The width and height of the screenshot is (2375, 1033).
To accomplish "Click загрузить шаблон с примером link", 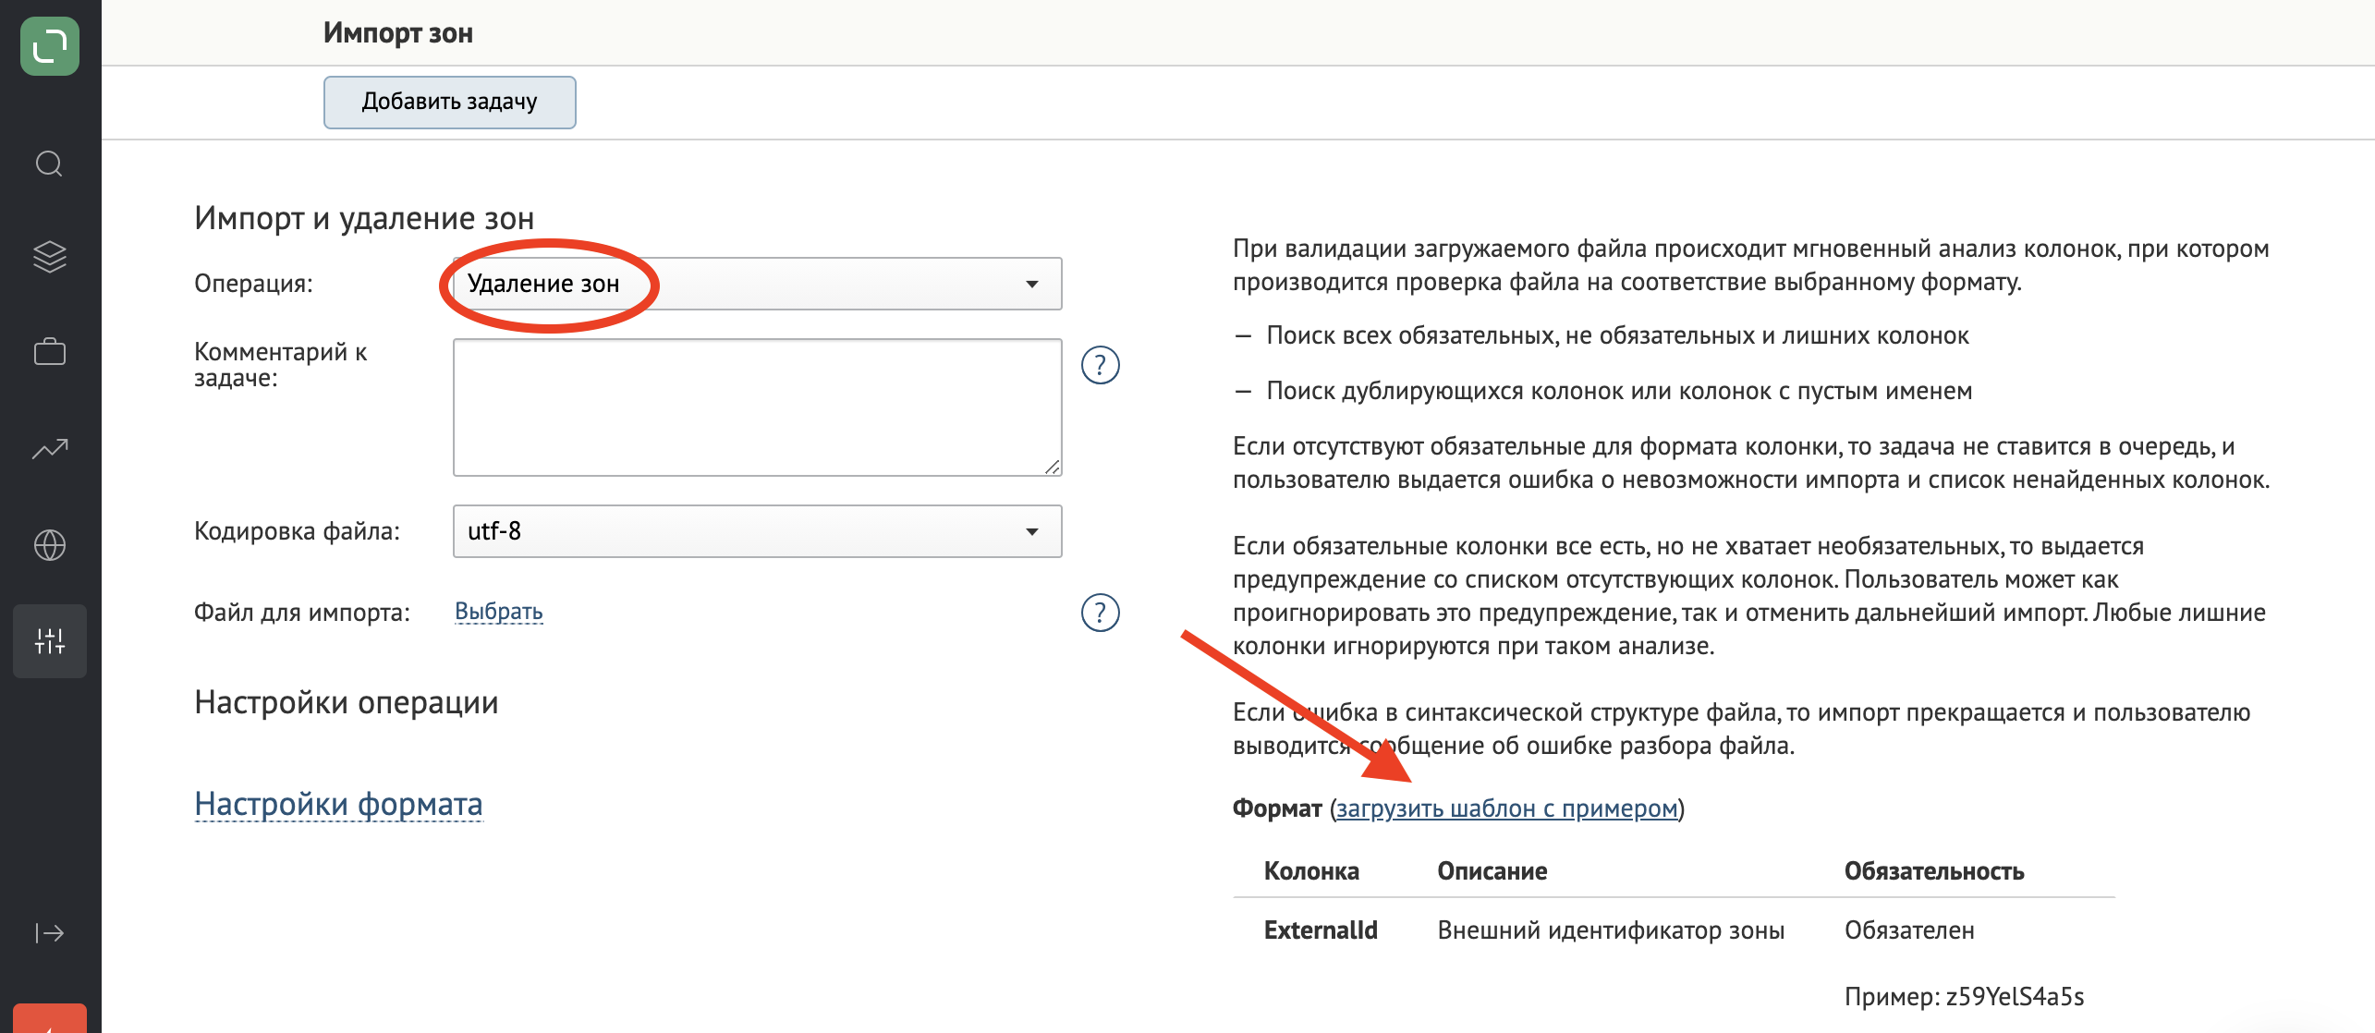I will tap(1507, 808).
